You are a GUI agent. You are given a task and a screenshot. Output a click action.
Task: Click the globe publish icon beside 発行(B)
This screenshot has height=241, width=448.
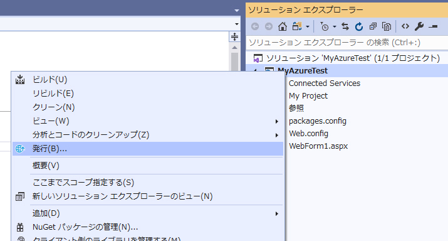(x=20, y=149)
